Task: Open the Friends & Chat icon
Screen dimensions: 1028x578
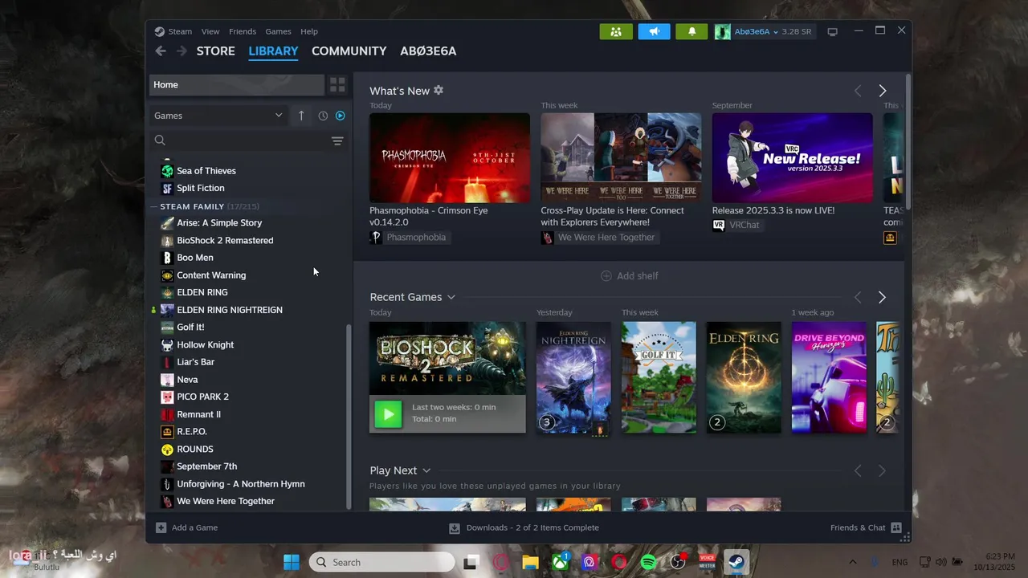Action: (896, 527)
